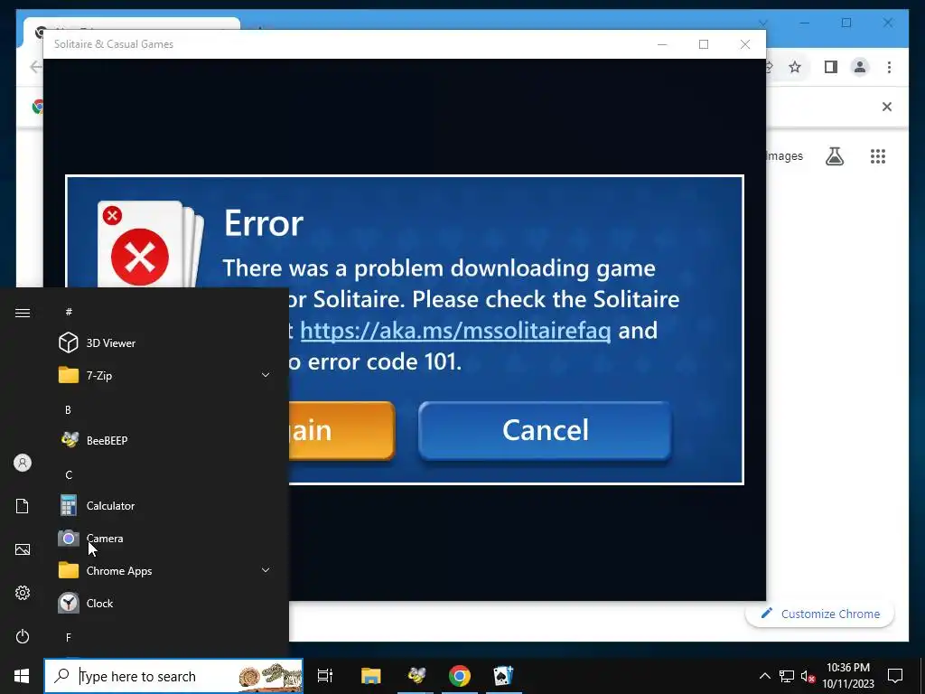Click the F letter group header

point(69,637)
